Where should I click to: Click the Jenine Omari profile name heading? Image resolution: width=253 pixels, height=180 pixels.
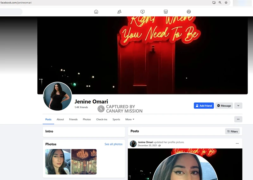[x=91, y=101]
